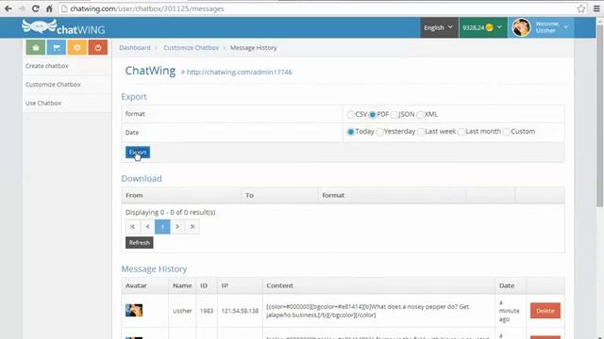Open green home sidebar icon
This screenshot has width=604, height=339.
point(36,48)
